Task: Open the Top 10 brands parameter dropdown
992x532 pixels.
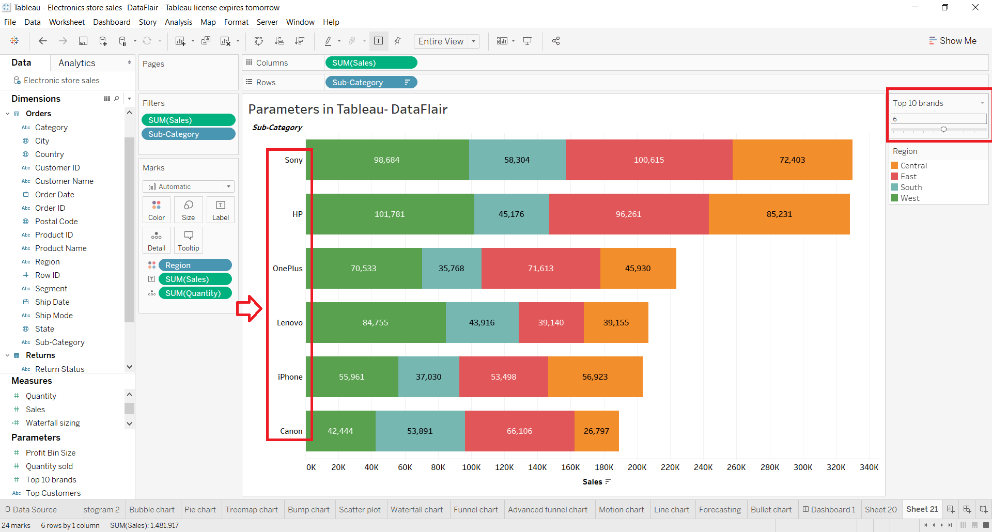Action: (982, 103)
